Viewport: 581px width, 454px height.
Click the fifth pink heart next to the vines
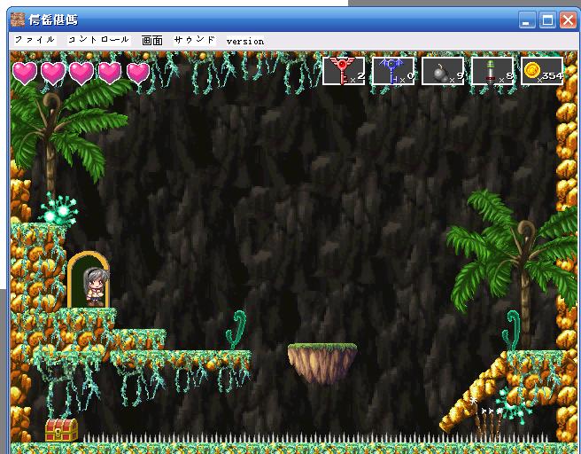click(138, 73)
